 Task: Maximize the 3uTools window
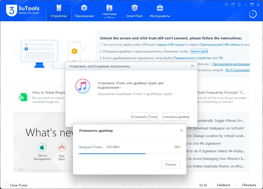(252, 5)
